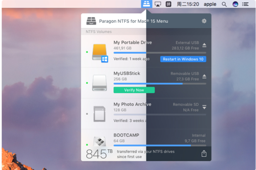Click the NTFS Volumes section header
The width and height of the screenshot is (256, 170).
click(x=99, y=32)
